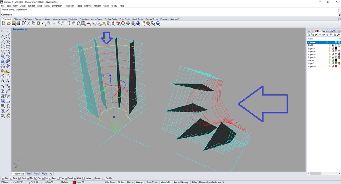Screen dimensions: 341x184
Task: Toggle SmartTrack in status bar
Action: point(152,183)
